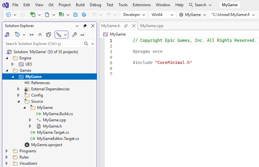Toggle pin on the MyGame.h tab
The image size is (259, 167).
pyautogui.click(x=126, y=26)
